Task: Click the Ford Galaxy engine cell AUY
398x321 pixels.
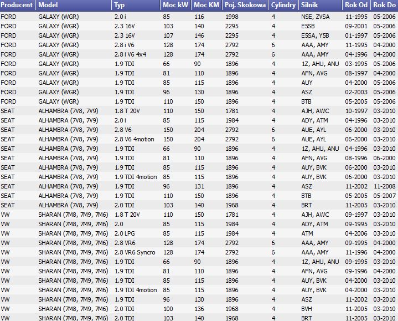Action: 307,83
